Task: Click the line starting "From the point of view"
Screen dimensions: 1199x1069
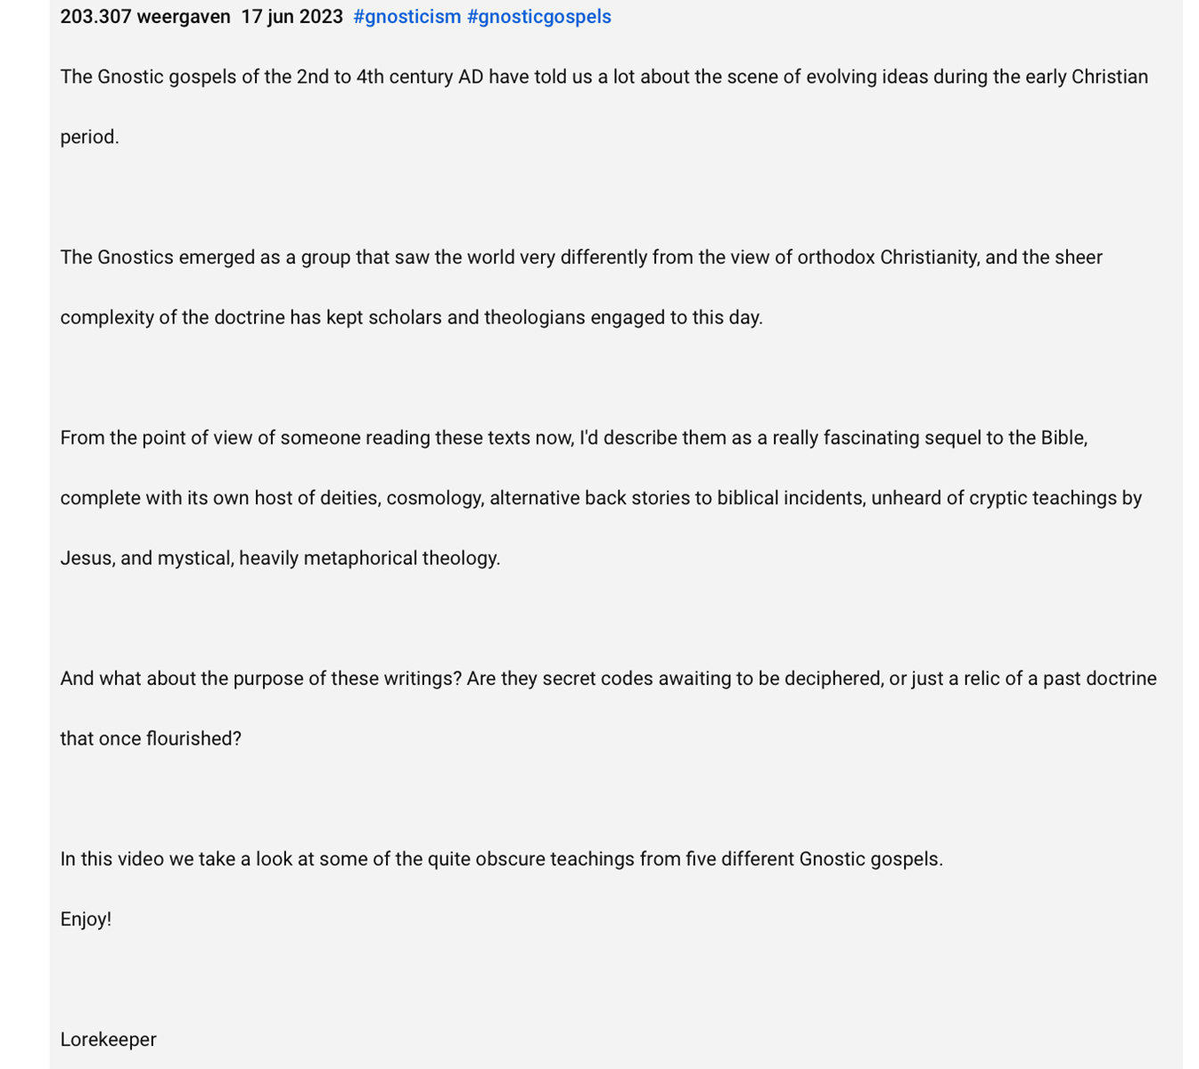Action: point(574,438)
